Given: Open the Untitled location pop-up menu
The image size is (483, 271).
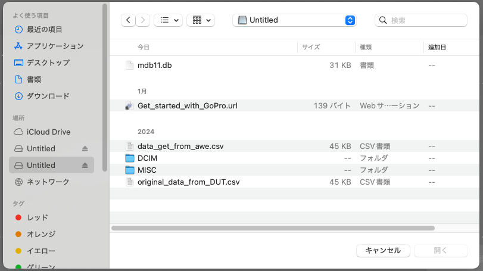Looking at the screenshot, I should (294, 20).
